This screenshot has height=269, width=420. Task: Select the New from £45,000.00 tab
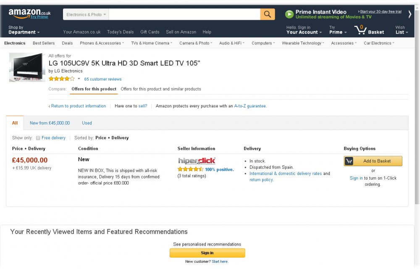point(50,123)
